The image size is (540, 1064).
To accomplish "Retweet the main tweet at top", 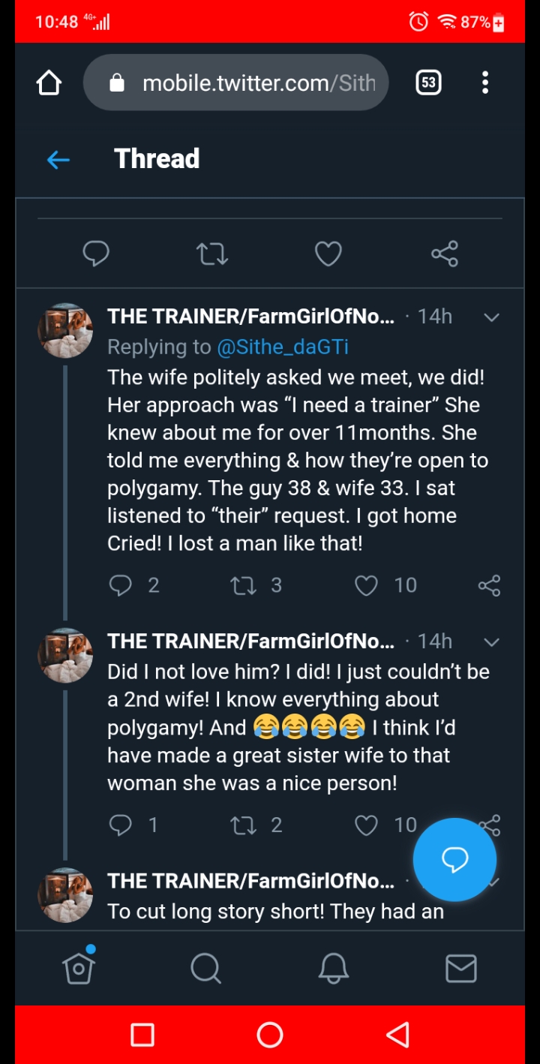I will 212,254.
